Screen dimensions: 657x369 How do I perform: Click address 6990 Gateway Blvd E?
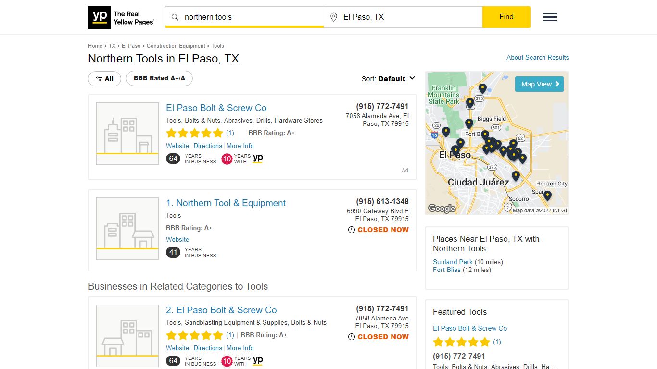pos(378,211)
